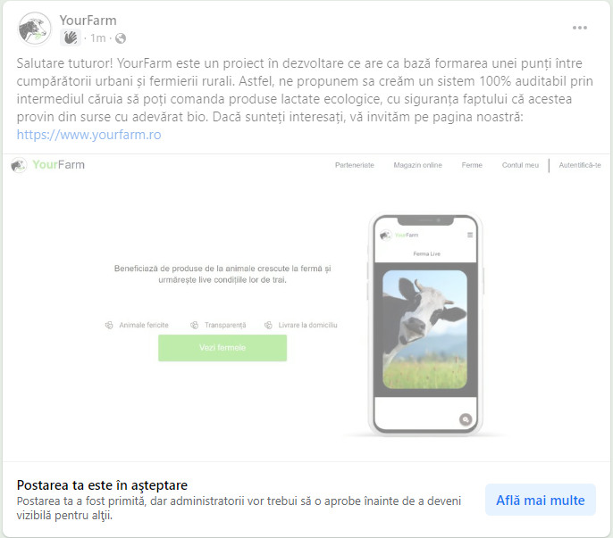613x538 pixels.
Task: Click the round chat icon on phone mockup
Action: coord(466,419)
